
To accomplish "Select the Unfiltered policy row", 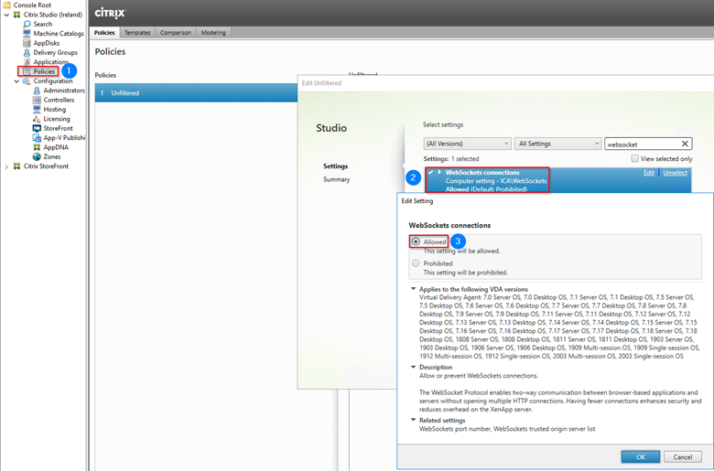I will click(x=196, y=93).
